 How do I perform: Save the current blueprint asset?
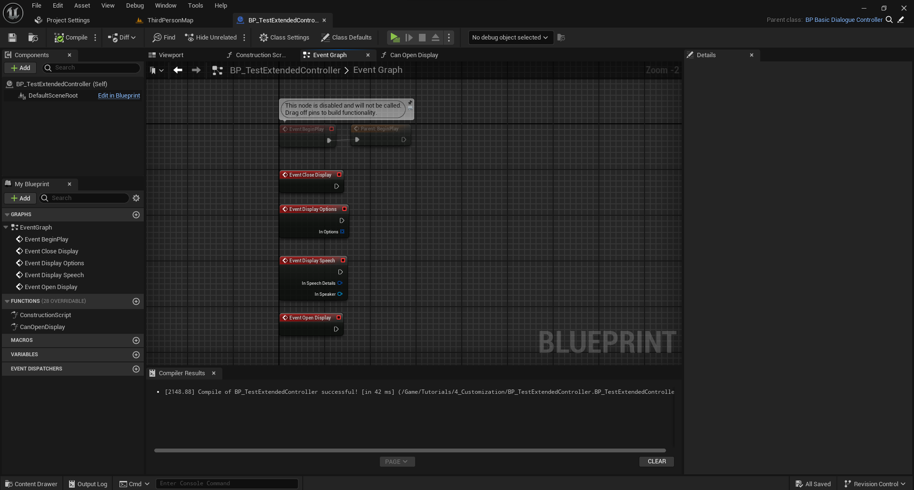tap(12, 38)
